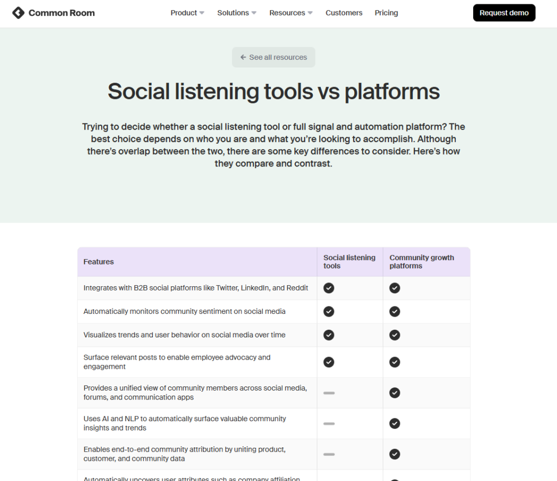The height and width of the screenshot is (481, 557).
Task: Click the dash for end-to-end community attribution
Action: pyautogui.click(x=329, y=454)
